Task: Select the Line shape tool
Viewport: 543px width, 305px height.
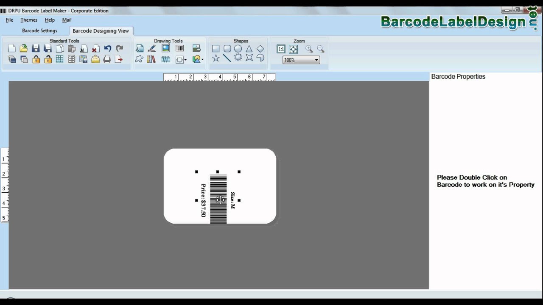Action: pyautogui.click(x=227, y=58)
